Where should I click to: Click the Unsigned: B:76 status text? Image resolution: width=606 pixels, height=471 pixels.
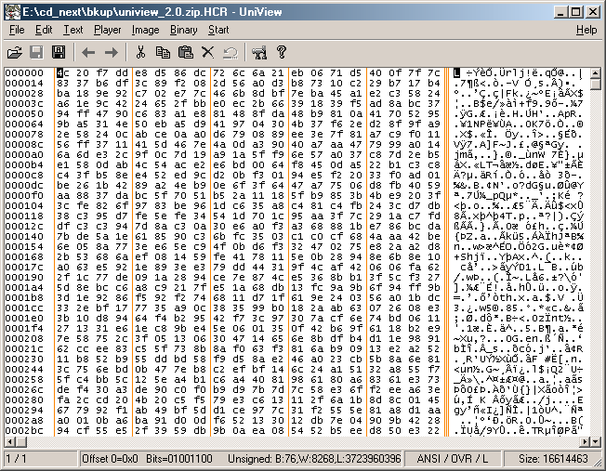pos(261,459)
